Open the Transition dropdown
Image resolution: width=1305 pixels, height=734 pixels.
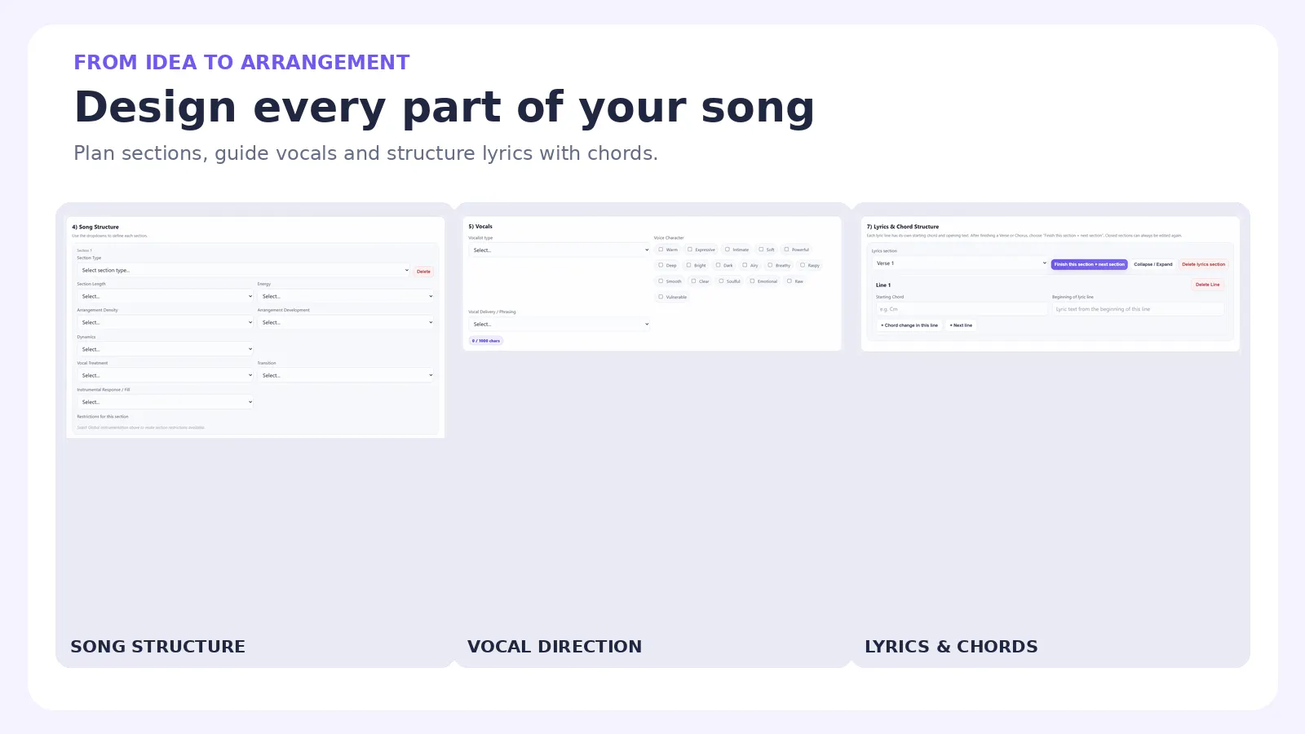tap(346, 375)
